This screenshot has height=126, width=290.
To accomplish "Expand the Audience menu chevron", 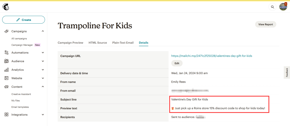I will (x=43, y=61).
